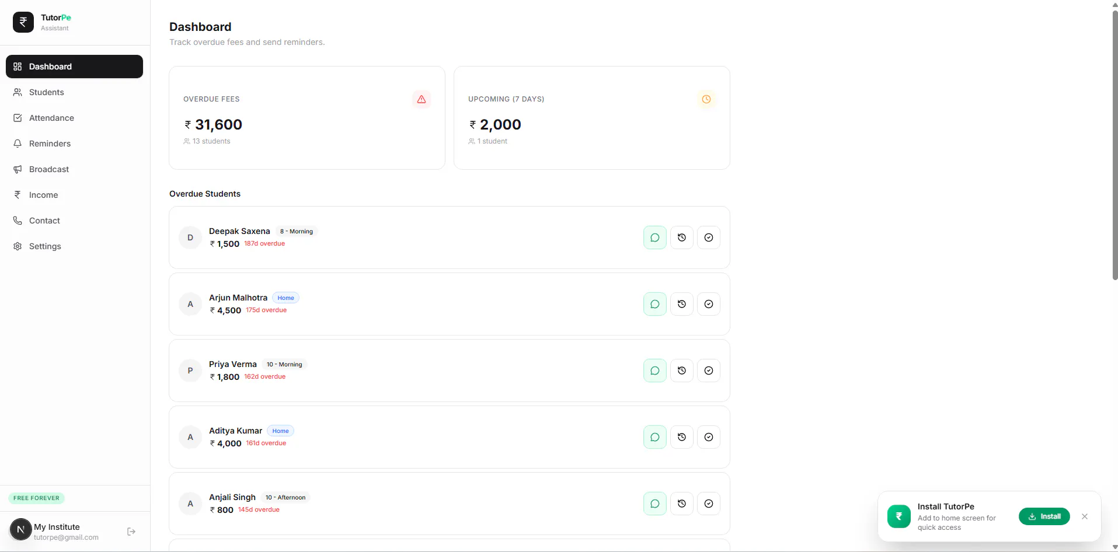Click the Home tag beside Arjun Malhotra
Image resolution: width=1118 pixels, height=552 pixels.
(x=285, y=298)
